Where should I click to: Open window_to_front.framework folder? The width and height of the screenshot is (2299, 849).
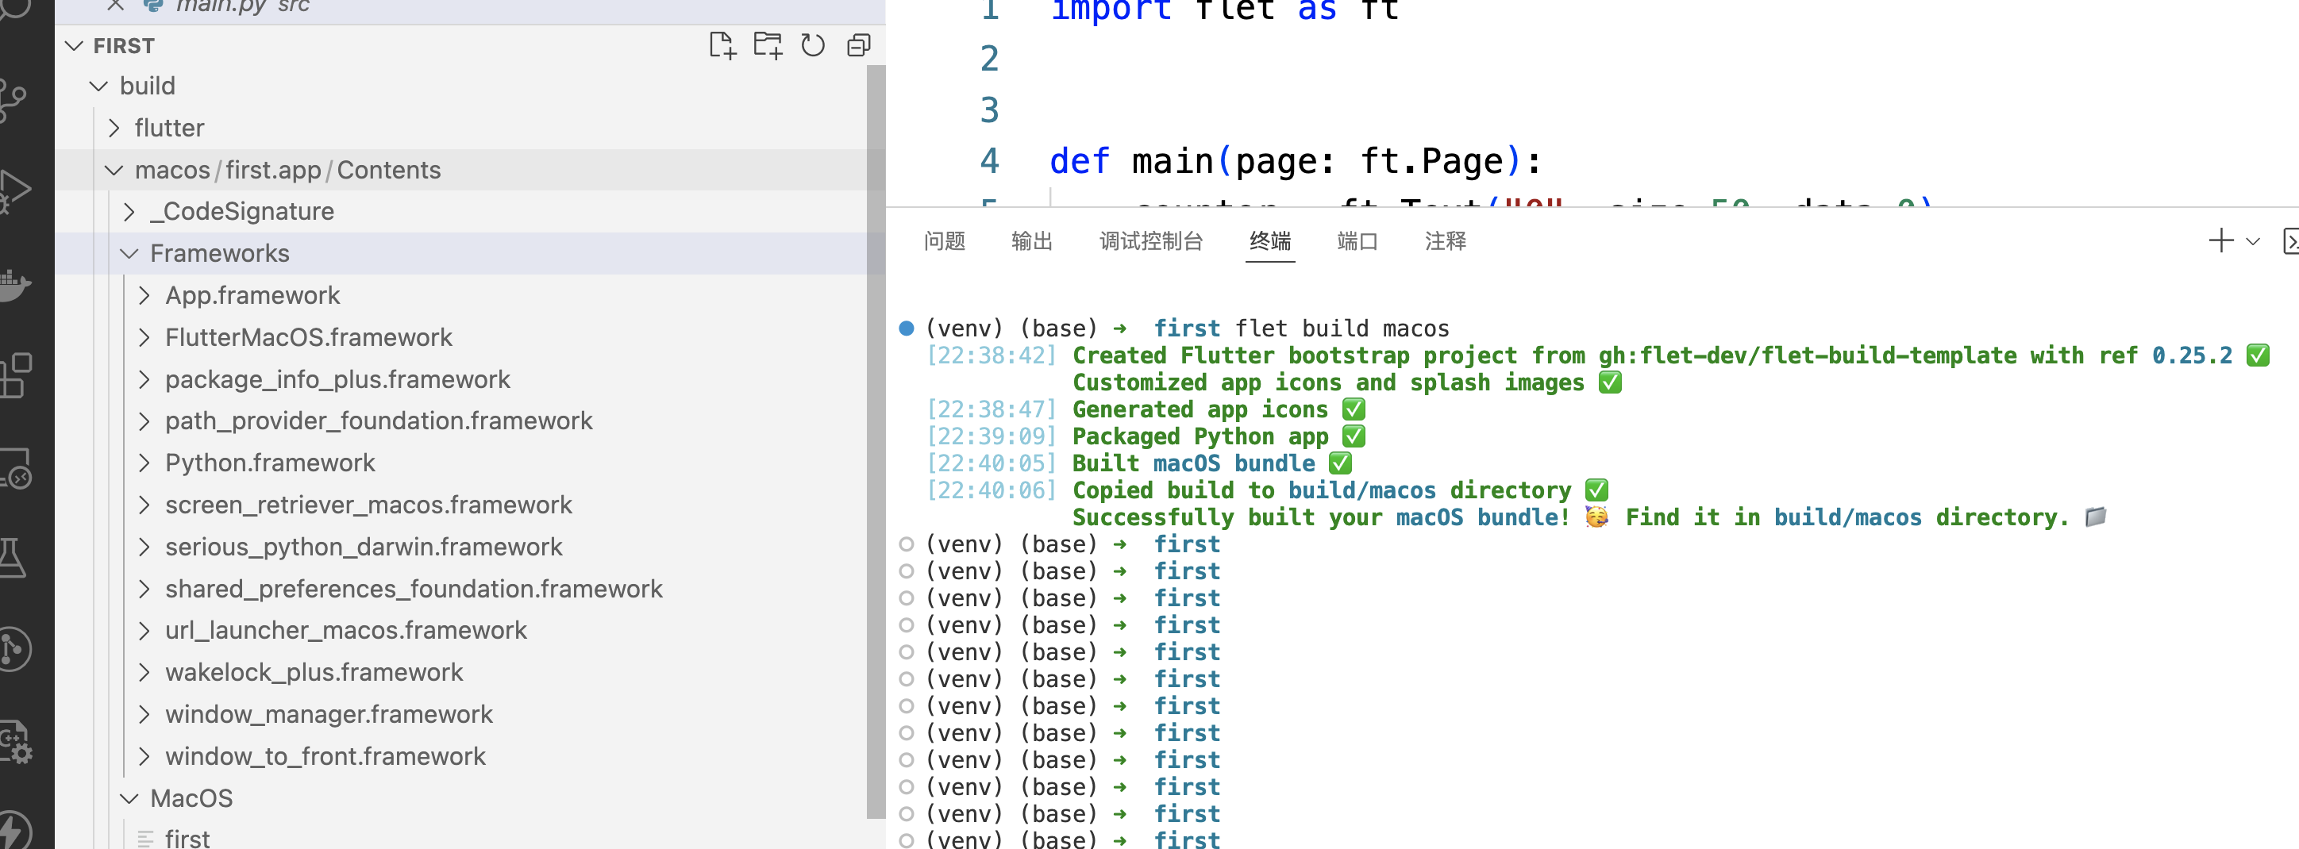(x=325, y=756)
